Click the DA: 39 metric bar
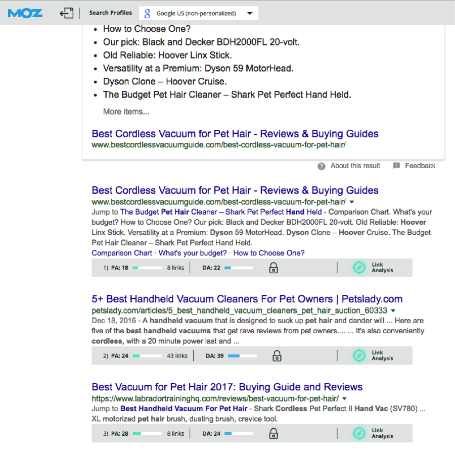This screenshot has height=460, width=455. [242, 356]
